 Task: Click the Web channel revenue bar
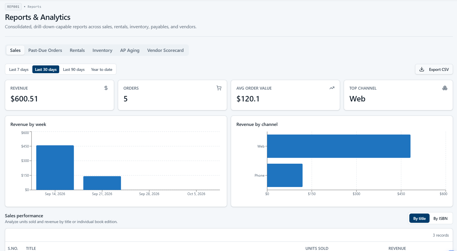point(339,146)
